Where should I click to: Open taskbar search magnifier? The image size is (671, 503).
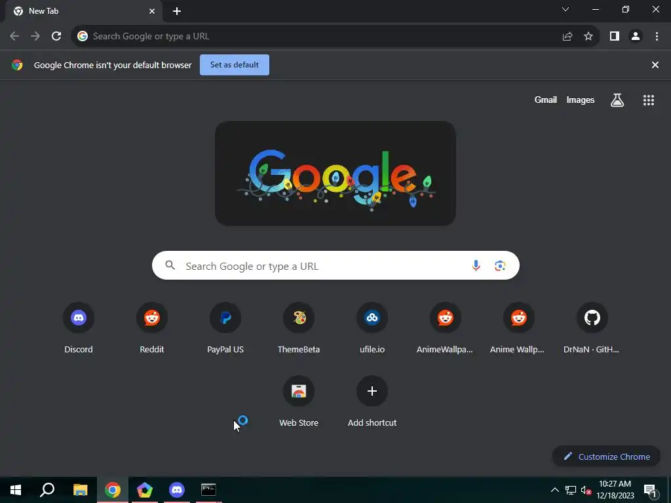[47, 490]
